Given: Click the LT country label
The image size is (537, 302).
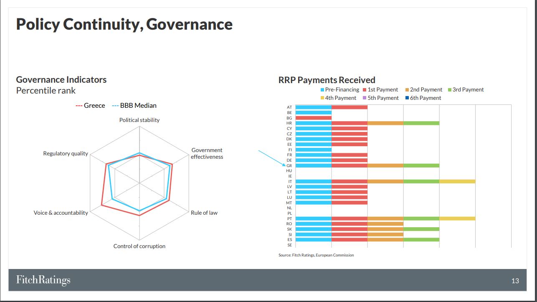Looking at the screenshot, I should coord(289,192).
